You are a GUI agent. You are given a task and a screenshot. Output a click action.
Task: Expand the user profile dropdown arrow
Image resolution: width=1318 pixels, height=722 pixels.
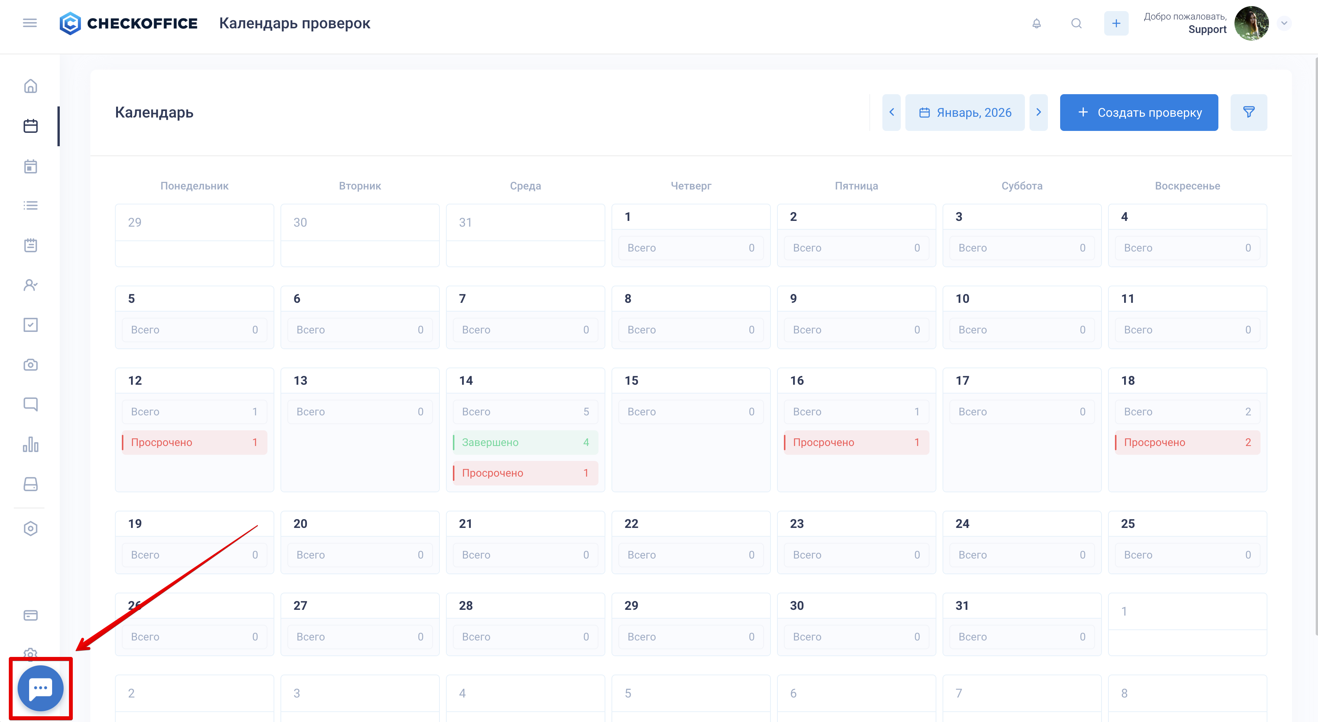(x=1284, y=23)
